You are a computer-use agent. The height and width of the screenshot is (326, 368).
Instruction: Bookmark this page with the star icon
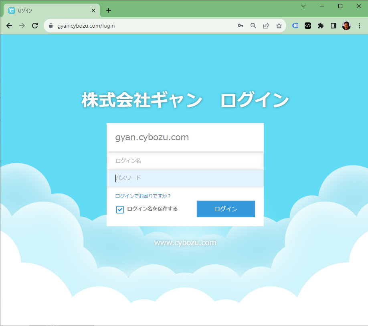pyautogui.click(x=279, y=26)
